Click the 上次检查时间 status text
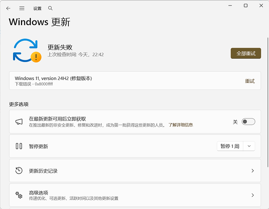 pos(76,54)
